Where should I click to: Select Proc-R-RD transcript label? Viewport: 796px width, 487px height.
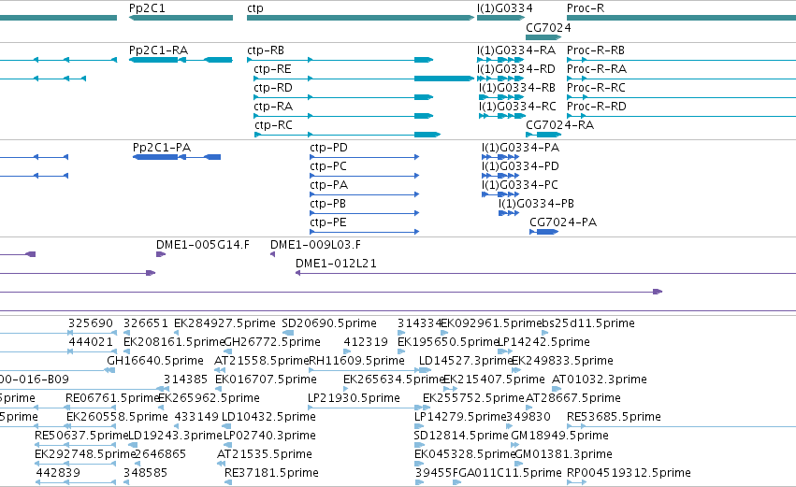pos(597,107)
